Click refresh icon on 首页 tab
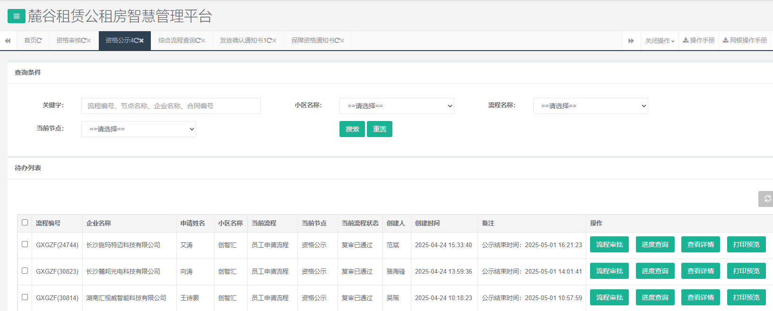The width and height of the screenshot is (773, 311). click(39, 41)
